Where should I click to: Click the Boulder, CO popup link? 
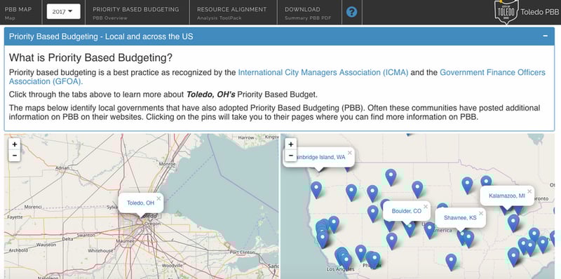tap(407, 211)
